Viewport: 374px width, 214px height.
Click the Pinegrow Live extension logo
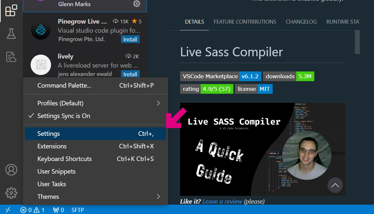click(x=41, y=30)
